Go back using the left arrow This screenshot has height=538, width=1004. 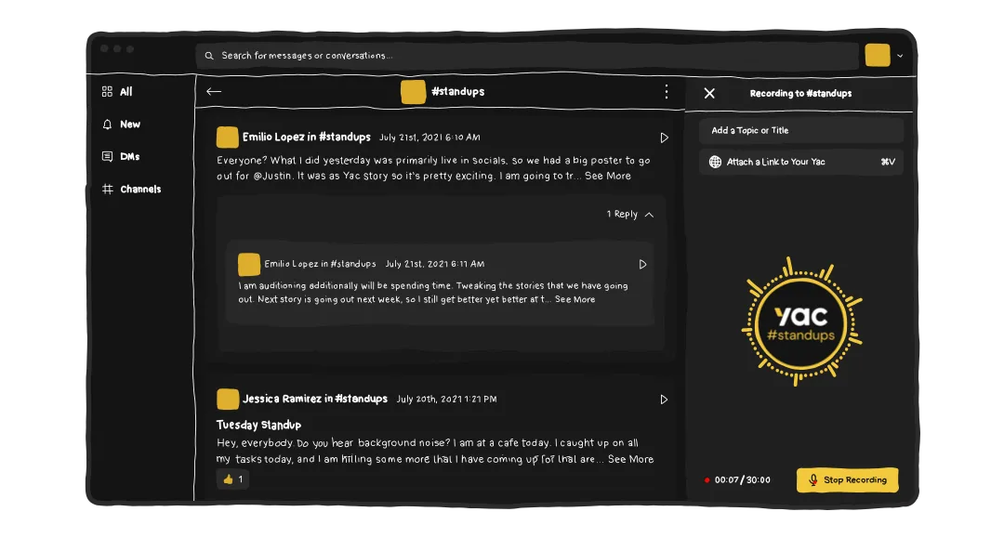(x=213, y=91)
